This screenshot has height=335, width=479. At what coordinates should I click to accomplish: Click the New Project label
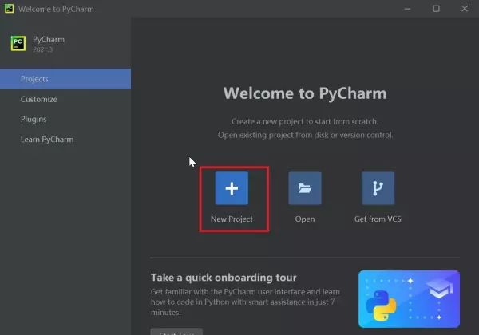232,219
